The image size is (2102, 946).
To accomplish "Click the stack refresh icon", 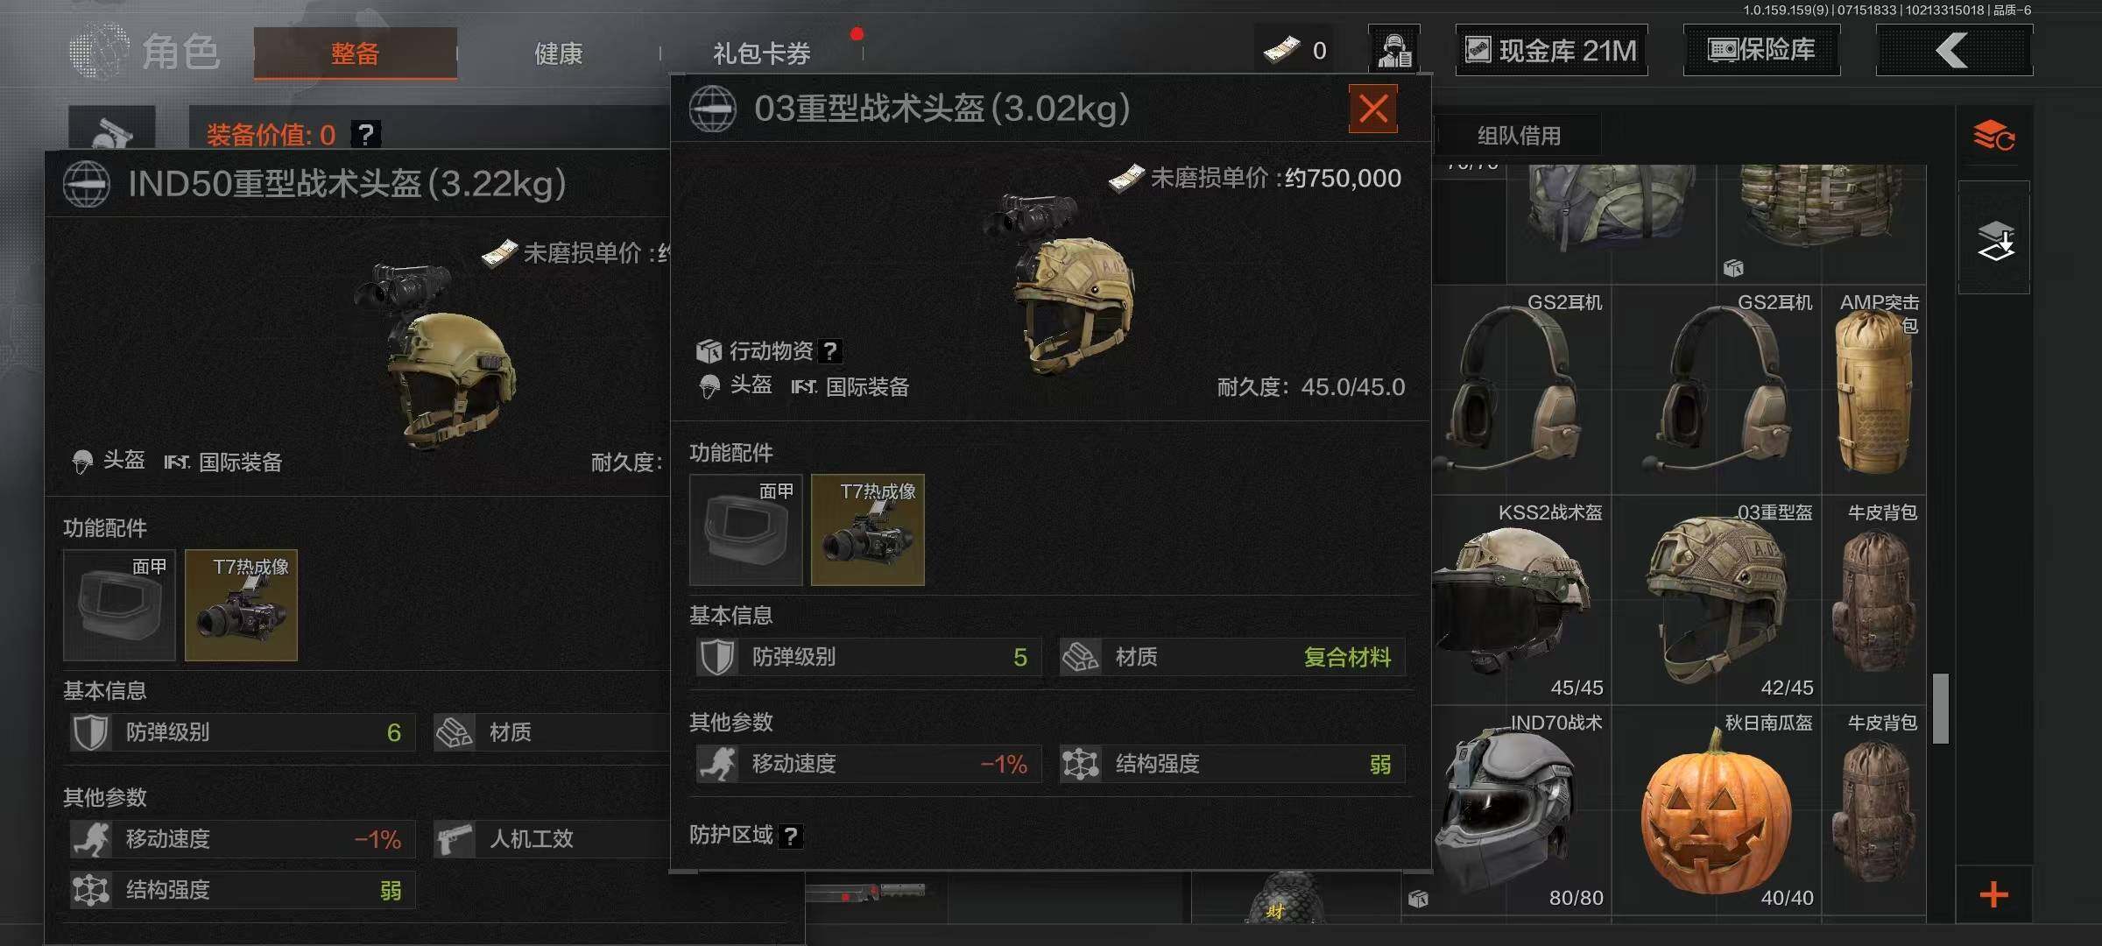I will click(1993, 136).
